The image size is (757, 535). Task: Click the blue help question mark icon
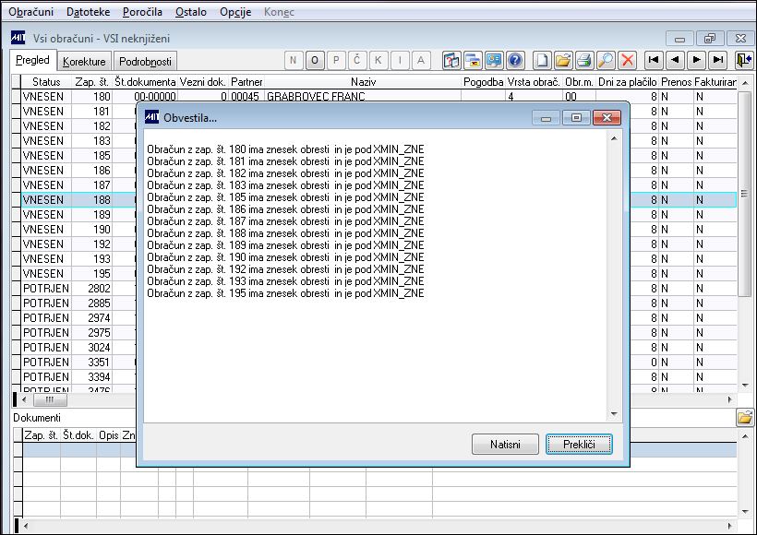515,60
